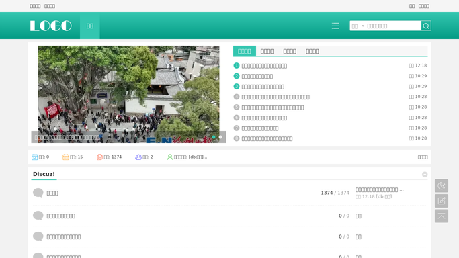Click the compose post pencil icon
Image resolution: width=459 pixels, height=258 pixels.
coord(442,201)
